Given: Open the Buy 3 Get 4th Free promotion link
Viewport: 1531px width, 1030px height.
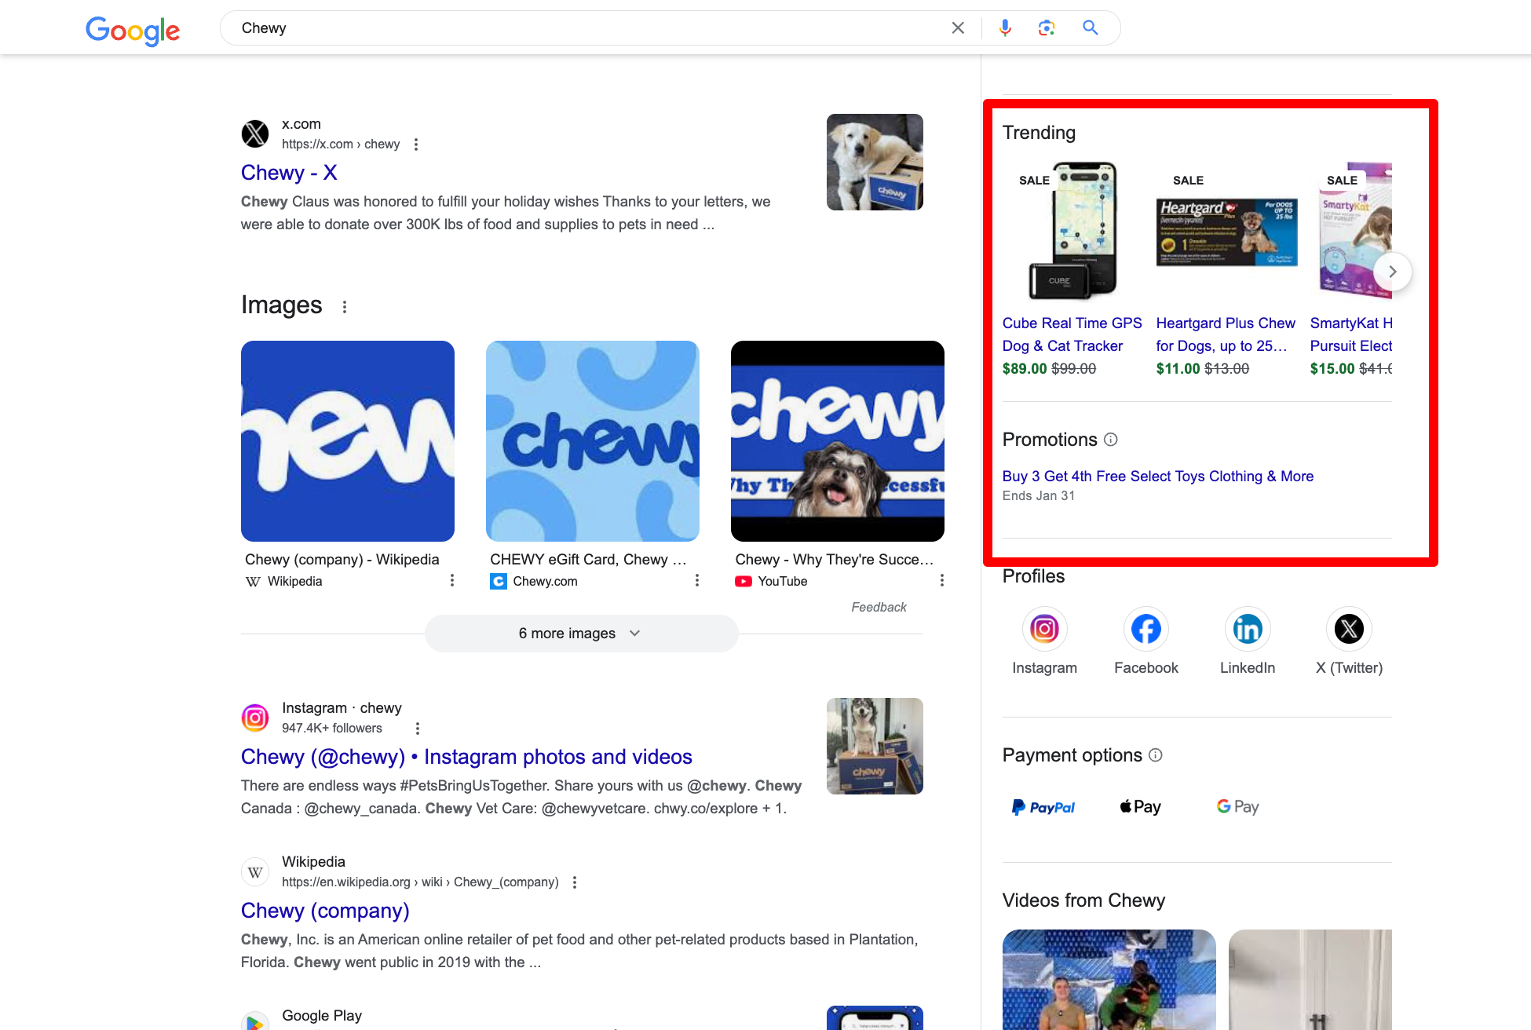Looking at the screenshot, I should [1157, 476].
